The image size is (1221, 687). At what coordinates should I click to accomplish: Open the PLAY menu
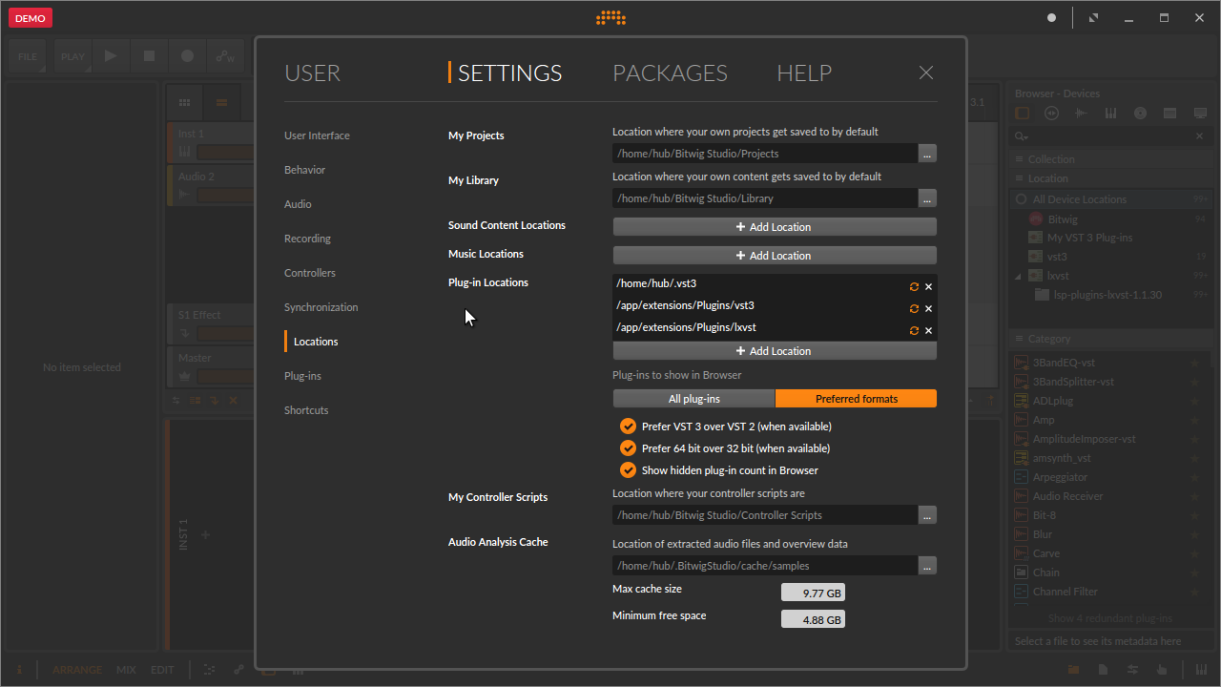point(72,56)
